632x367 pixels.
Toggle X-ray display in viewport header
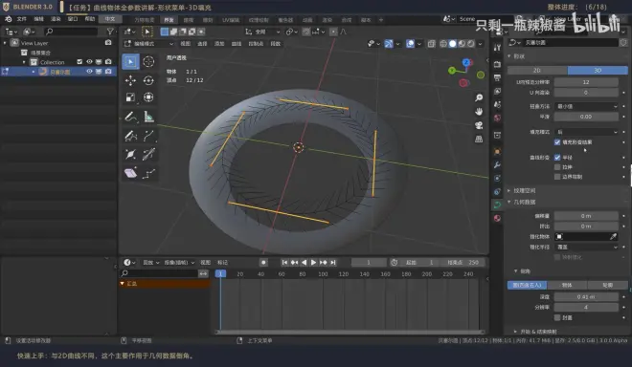431,43
